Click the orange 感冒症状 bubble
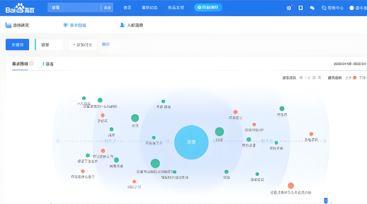Screen dimensions: 367x204 pyautogui.click(x=235, y=112)
